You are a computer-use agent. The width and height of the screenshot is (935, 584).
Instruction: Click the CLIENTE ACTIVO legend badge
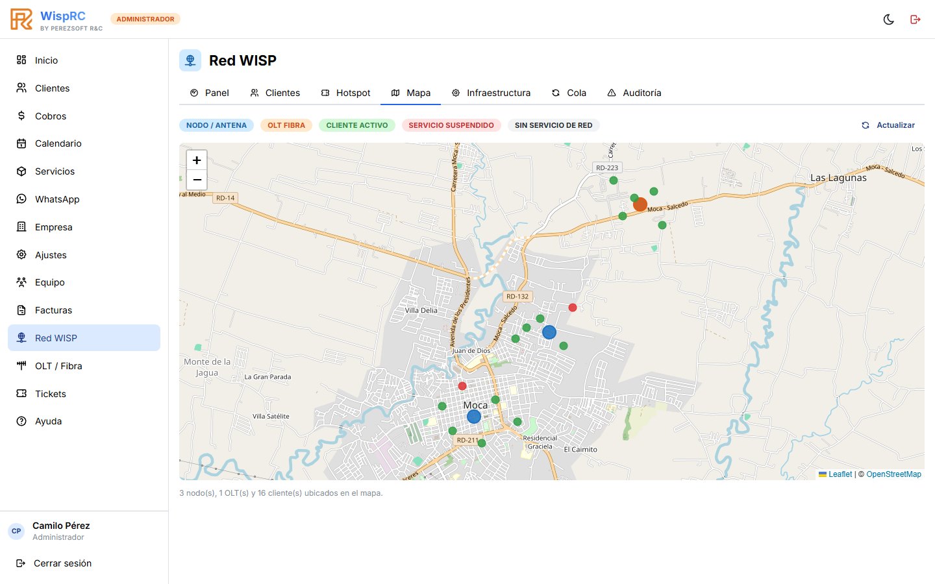point(357,125)
